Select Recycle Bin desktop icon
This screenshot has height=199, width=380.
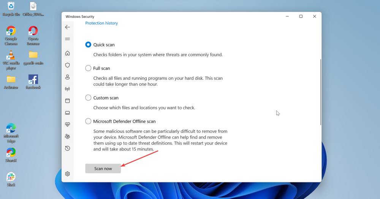11,9
